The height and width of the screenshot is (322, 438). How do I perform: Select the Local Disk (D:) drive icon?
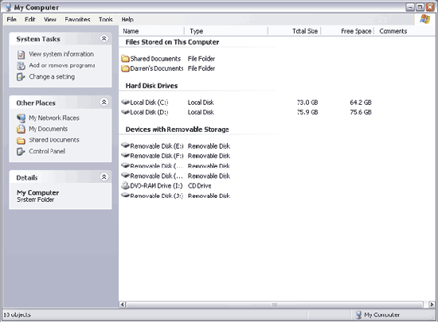(125, 112)
